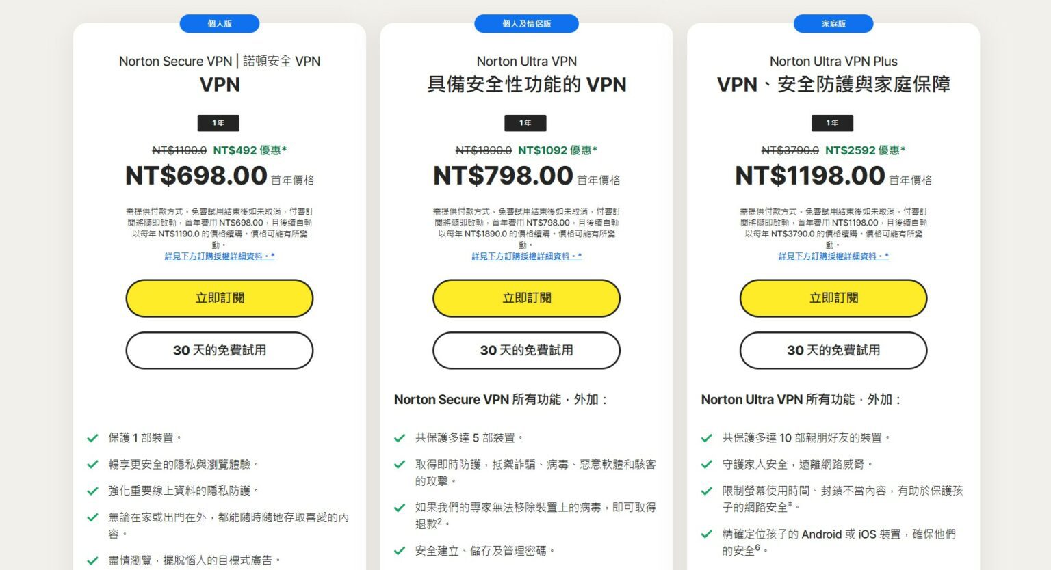Click the 1年 badge on Norton Secure VPN
Viewport: 1051px width, 570px height.
pos(219,123)
